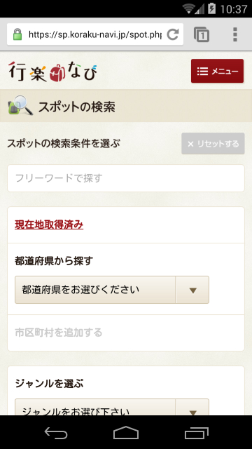Tap the green padlock security icon
Screen dimensions: 252x449
(x=17, y=34)
